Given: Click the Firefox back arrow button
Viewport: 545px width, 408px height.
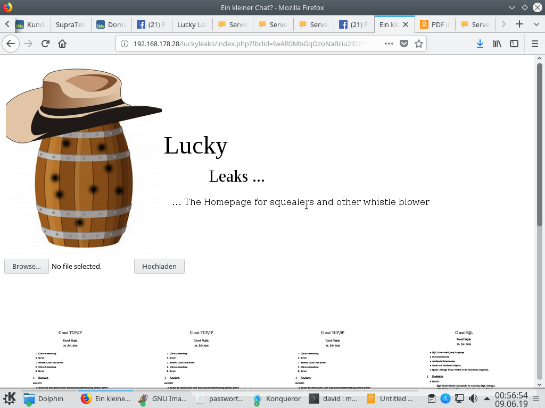Looking at the screenshot, I should coord(11,44).
